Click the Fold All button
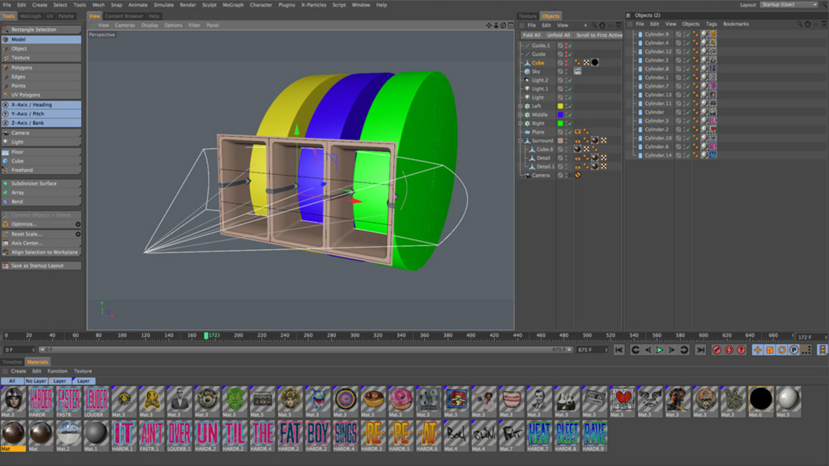 pyautogui.click(x=532, y=35)
